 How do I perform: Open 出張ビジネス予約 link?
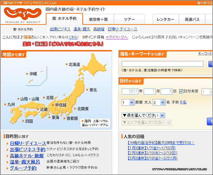pos(28,150)
